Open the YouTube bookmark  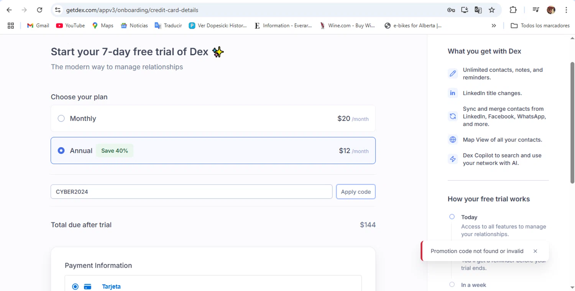(71, 26)
